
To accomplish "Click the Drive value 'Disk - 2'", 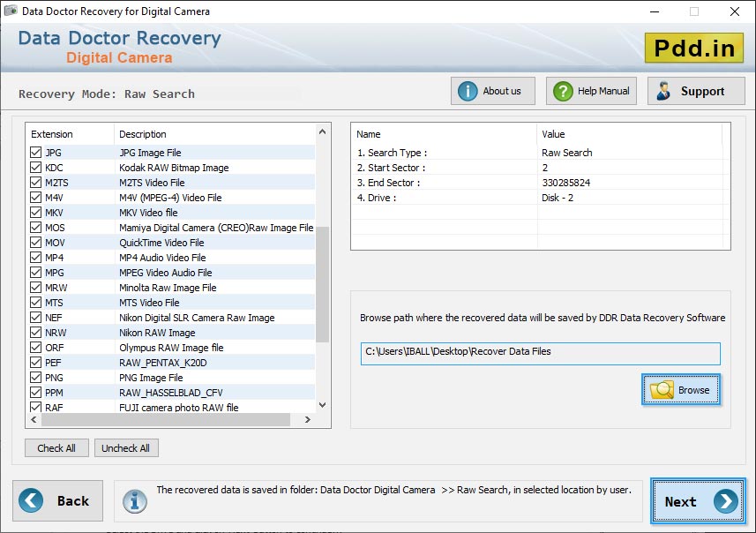I will (x=558, y=198).
